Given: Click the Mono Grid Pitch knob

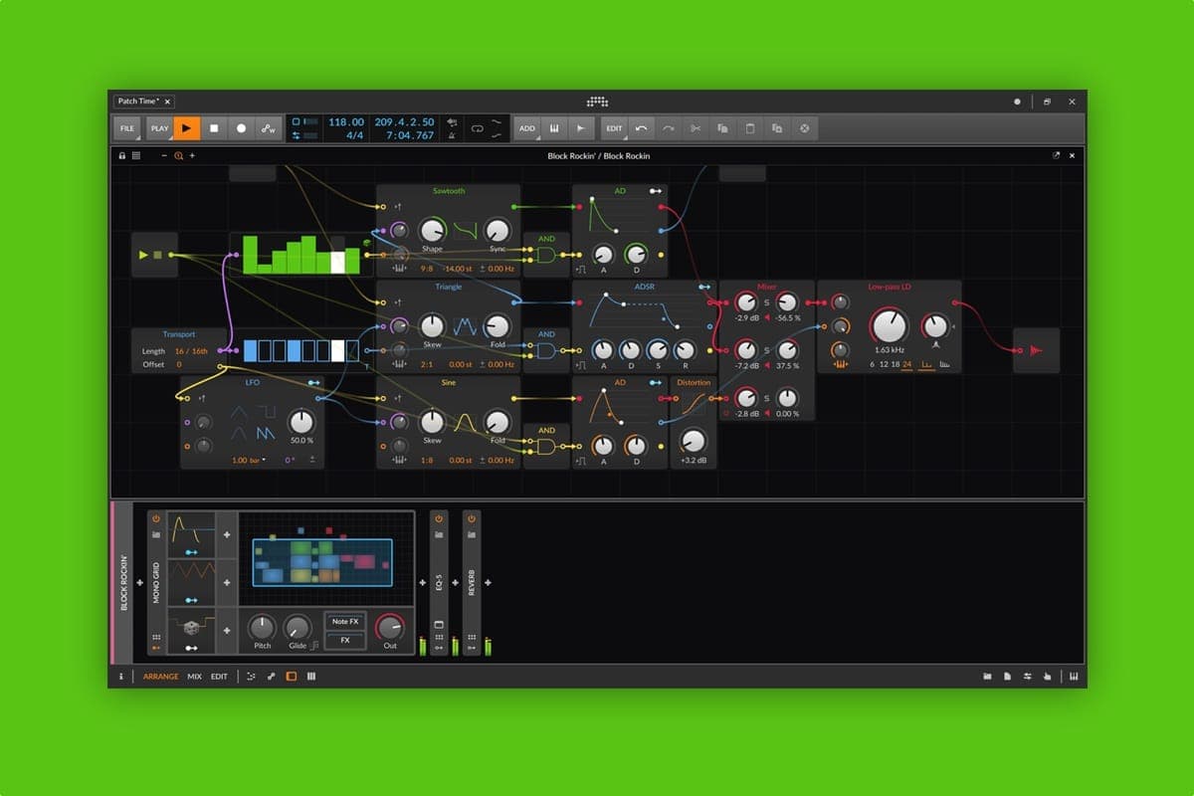Looking at the screenshot, I should click(x=262, y=627).
